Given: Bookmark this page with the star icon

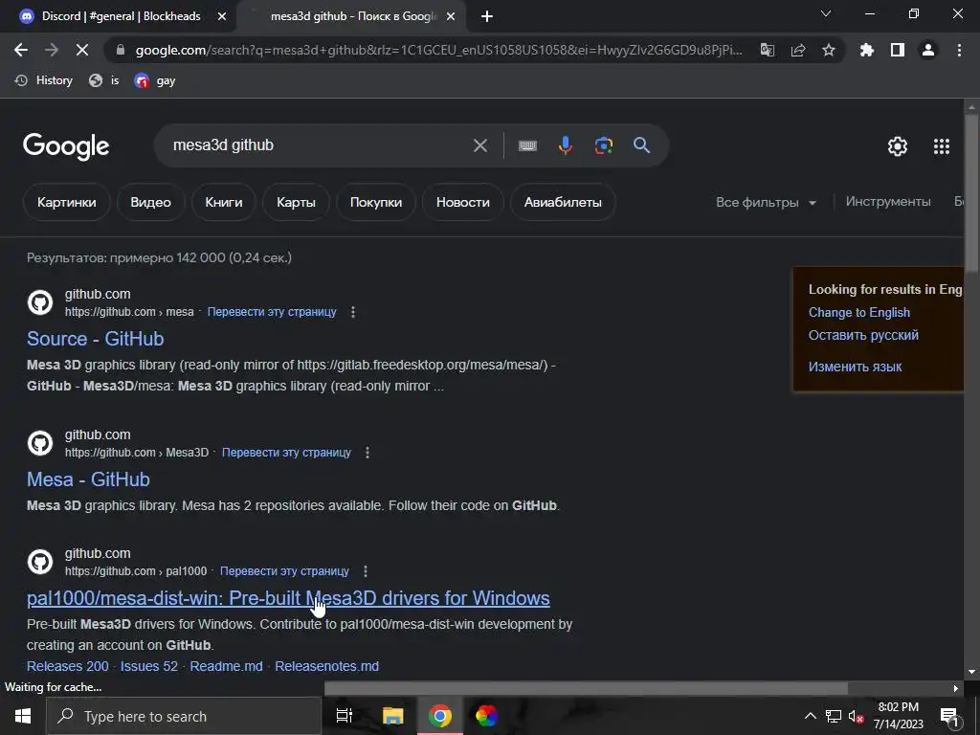Looking at the screenshot, I should pyautogui.click(x=829, y=50).
